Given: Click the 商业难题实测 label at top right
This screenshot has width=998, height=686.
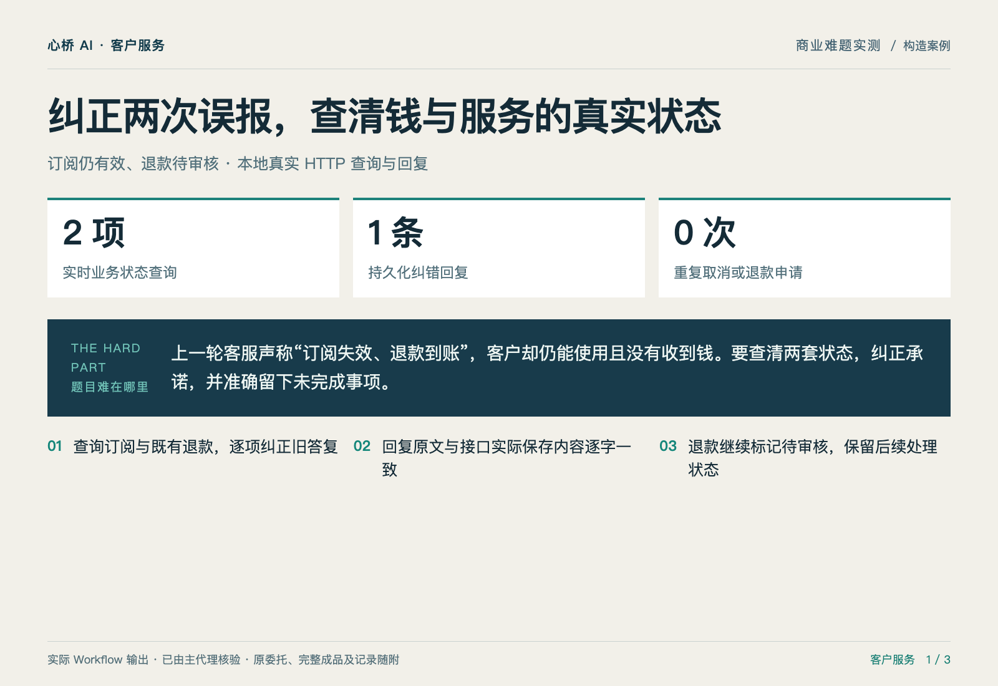Looking at the screenshot, I should click(838, 46).
